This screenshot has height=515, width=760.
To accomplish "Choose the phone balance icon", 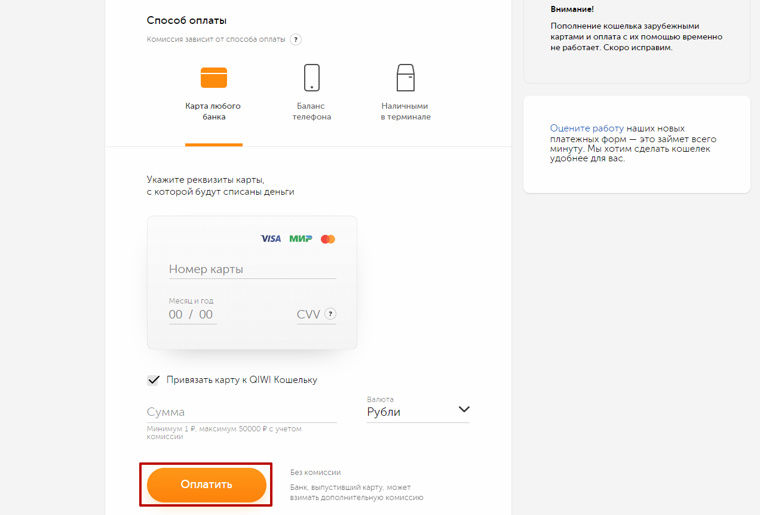I will click(312, 78).
